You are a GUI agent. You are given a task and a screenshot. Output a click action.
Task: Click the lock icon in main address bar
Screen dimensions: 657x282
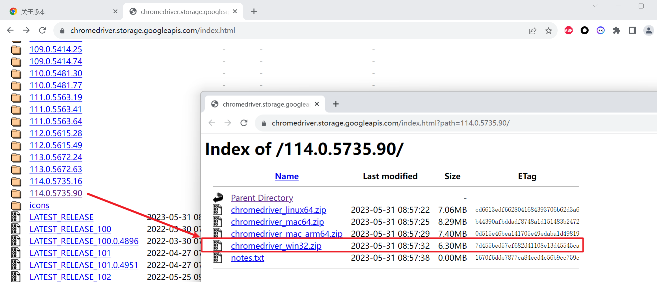62,31
